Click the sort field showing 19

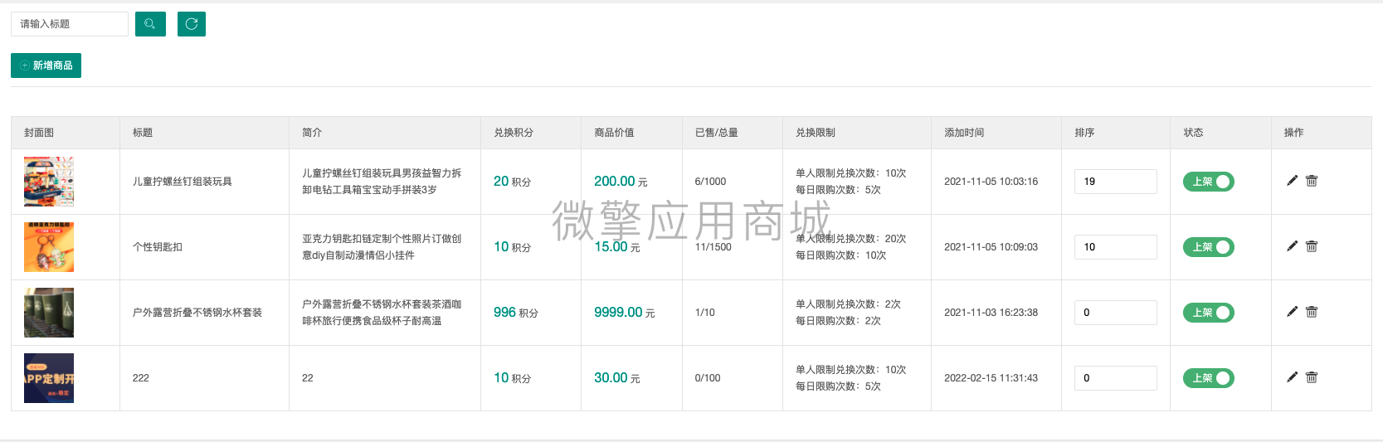click(1115, 182)
